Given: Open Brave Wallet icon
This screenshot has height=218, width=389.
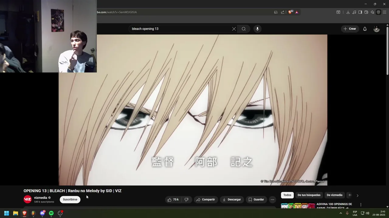Looking at the screenshot, I should (366, 12).
